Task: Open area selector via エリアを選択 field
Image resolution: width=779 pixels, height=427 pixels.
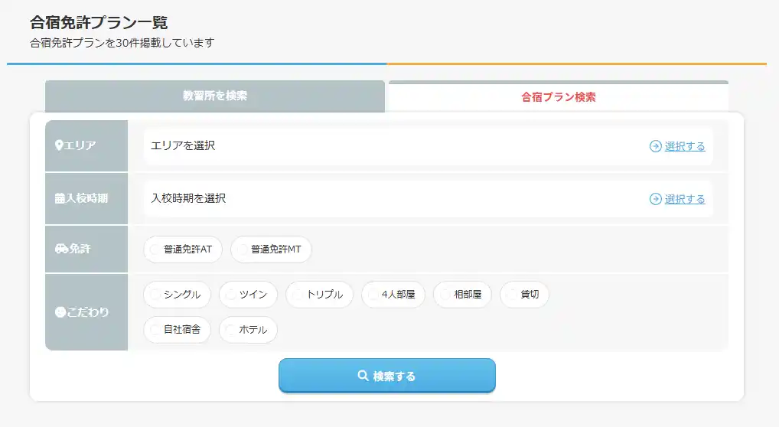Action: 383,146
